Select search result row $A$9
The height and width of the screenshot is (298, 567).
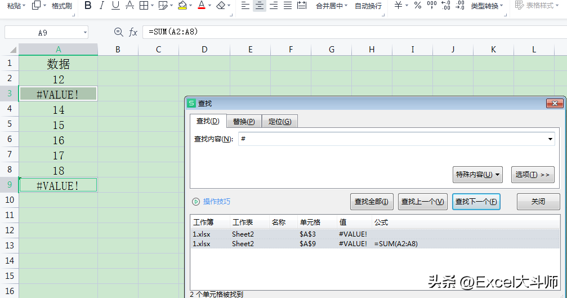pyautogui.click(x=375, y=244)
